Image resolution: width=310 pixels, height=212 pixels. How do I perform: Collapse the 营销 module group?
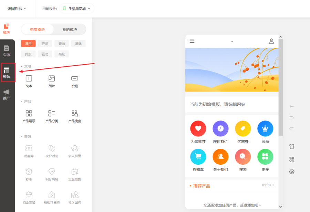click(x=25, y=136)
